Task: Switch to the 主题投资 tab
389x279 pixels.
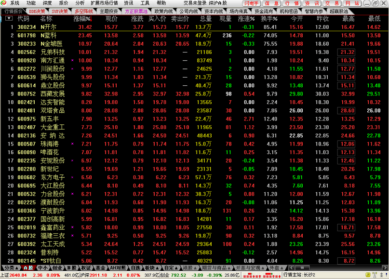Action: 108,12
